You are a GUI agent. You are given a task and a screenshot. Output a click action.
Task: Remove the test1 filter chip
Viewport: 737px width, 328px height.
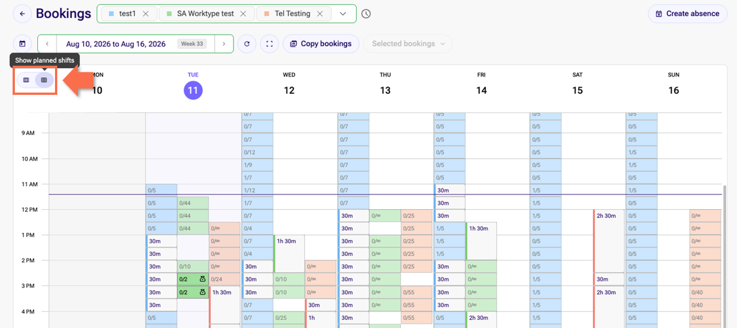click(x=145, y=14)
